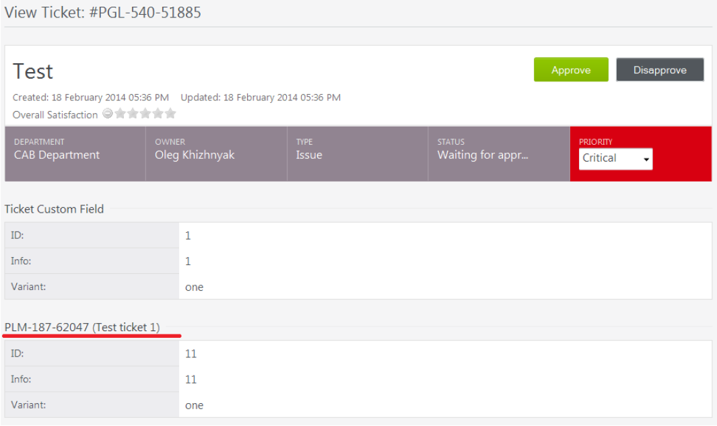
Task: Click the Ticket Custom Field heading
Action: [x=54, y=209]
